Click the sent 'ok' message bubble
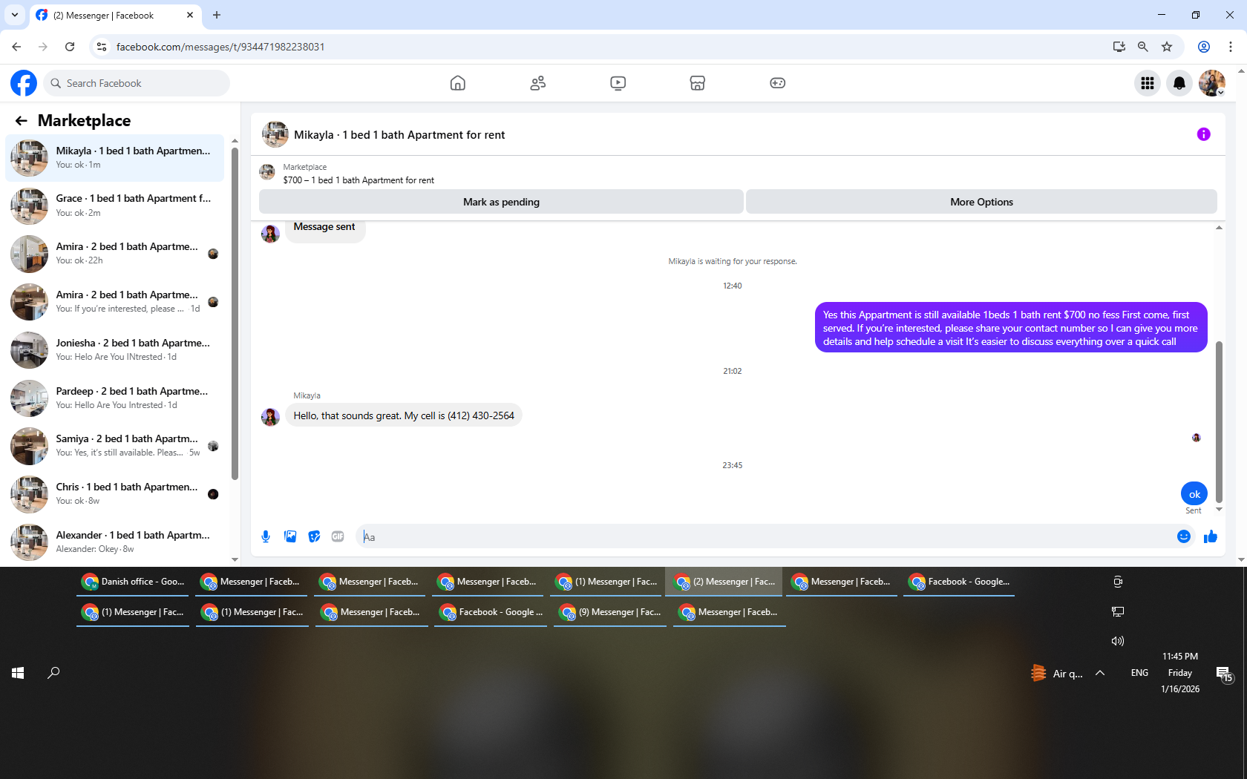The image size is (1247, 779). 1194,494
